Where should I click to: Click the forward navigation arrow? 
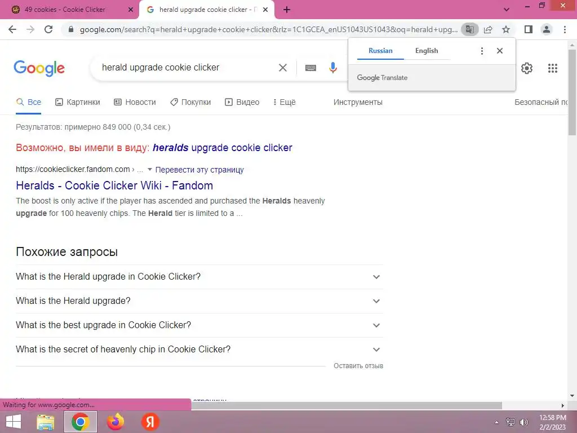tap(30, 29)
